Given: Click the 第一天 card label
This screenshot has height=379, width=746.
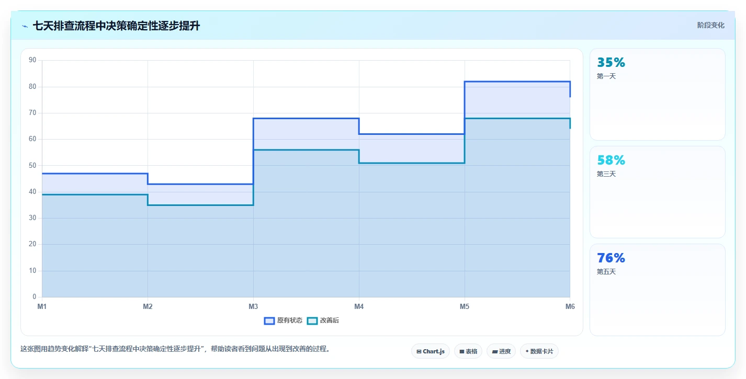Looking at the screenshot, I should 606,76.
